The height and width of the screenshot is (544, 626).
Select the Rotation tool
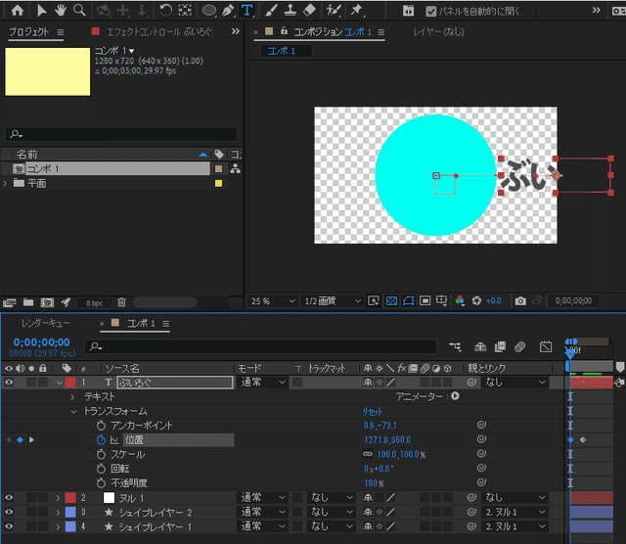[165, 11]
